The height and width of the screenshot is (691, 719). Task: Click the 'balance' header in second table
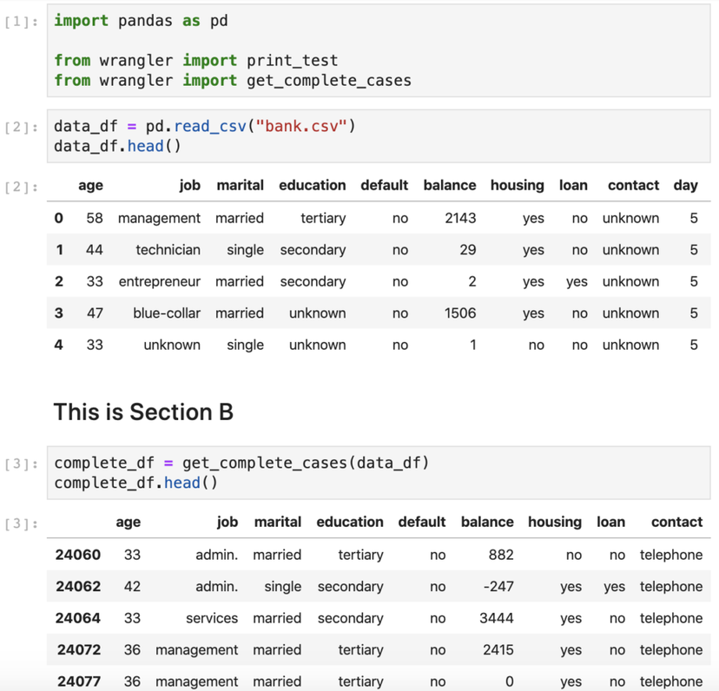point(487,523)
